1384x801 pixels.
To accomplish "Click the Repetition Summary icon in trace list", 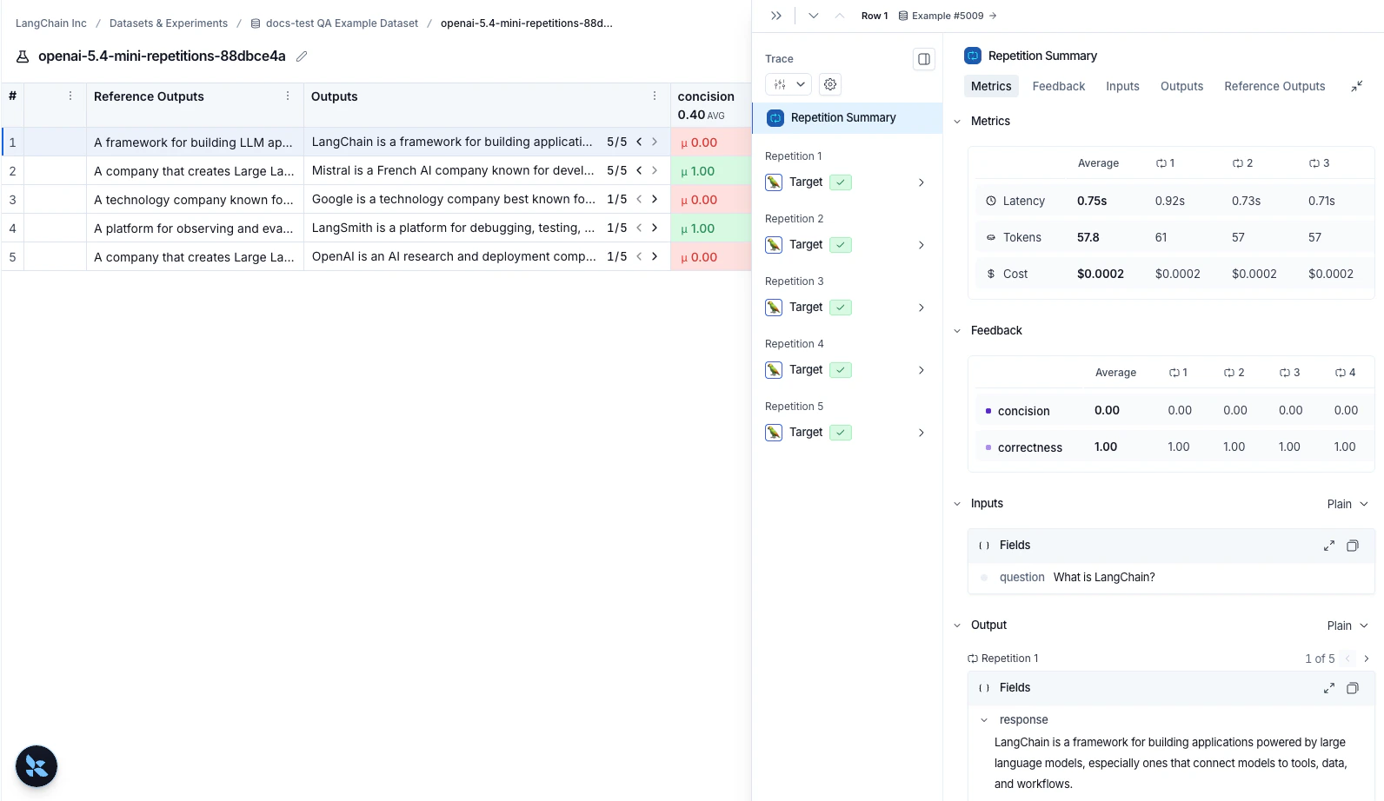I will click(775, 118).
